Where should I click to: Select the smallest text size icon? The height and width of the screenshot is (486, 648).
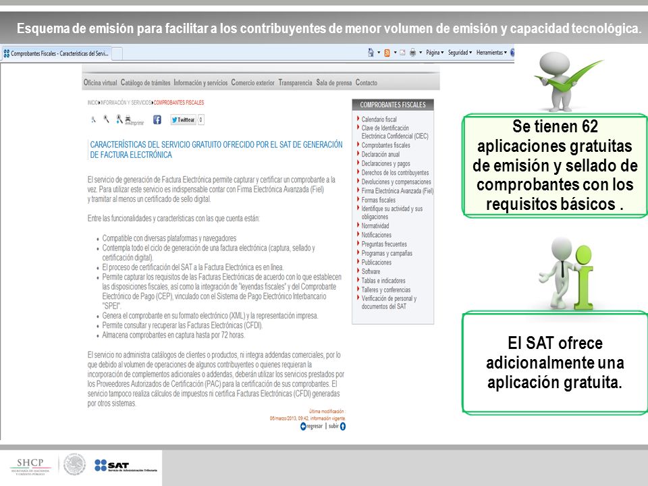point(93,120)
